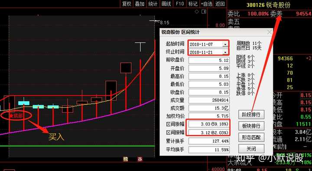This screenshot has height=171, width=312.
Task: Select the 开盘价 value 5.09
Action: (x=209, y=68)
